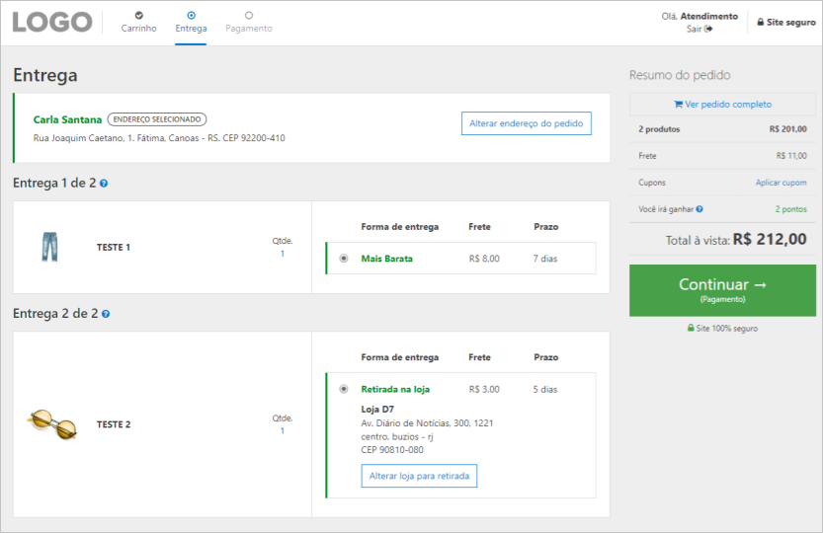Click the LOGO image in header
The width and height of the screenshot is (823, 533).
(x=52, y=22)
